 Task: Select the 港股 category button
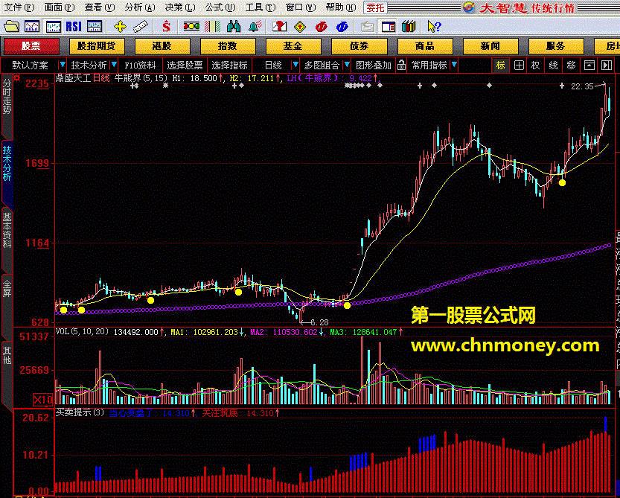162,46
